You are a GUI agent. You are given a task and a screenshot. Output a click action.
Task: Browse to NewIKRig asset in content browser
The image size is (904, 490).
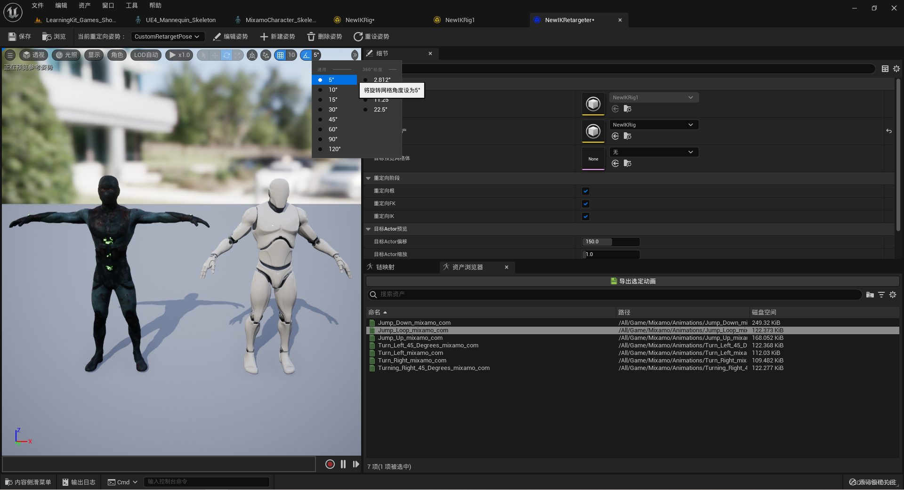[x=628, y=136]
